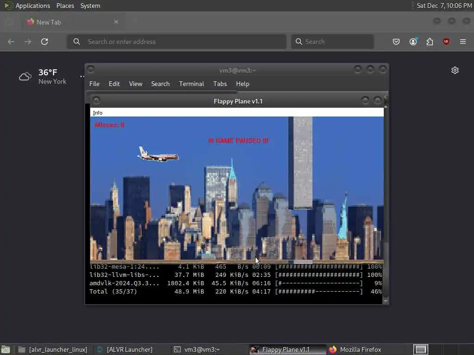Open the terminal Search menu

tap(161, 84)
